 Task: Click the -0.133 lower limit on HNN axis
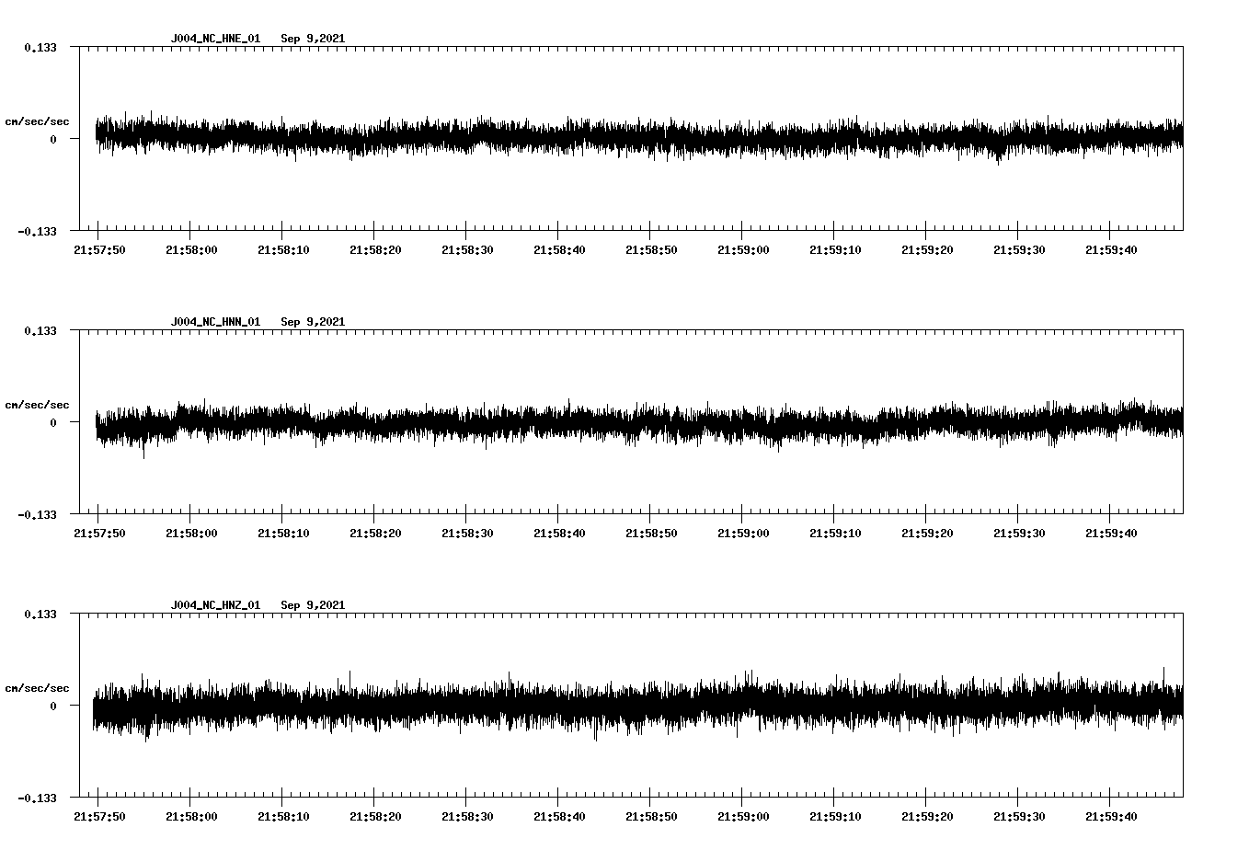click(x=38, y=515)
